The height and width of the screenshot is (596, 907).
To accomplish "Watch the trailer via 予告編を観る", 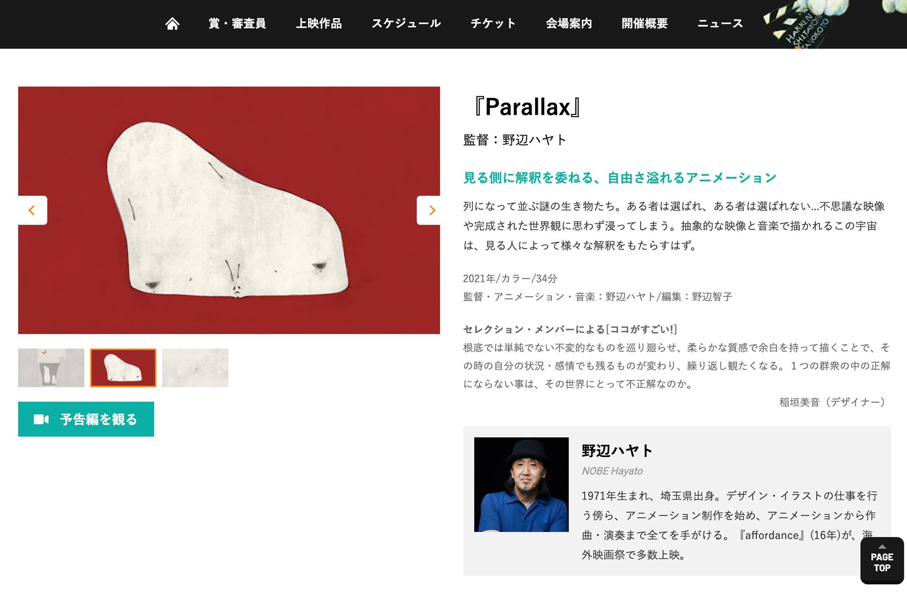I will point(86,419).
